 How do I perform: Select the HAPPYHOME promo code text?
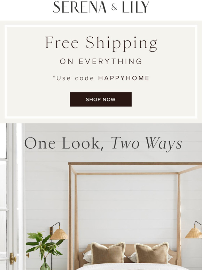(124, 78)
